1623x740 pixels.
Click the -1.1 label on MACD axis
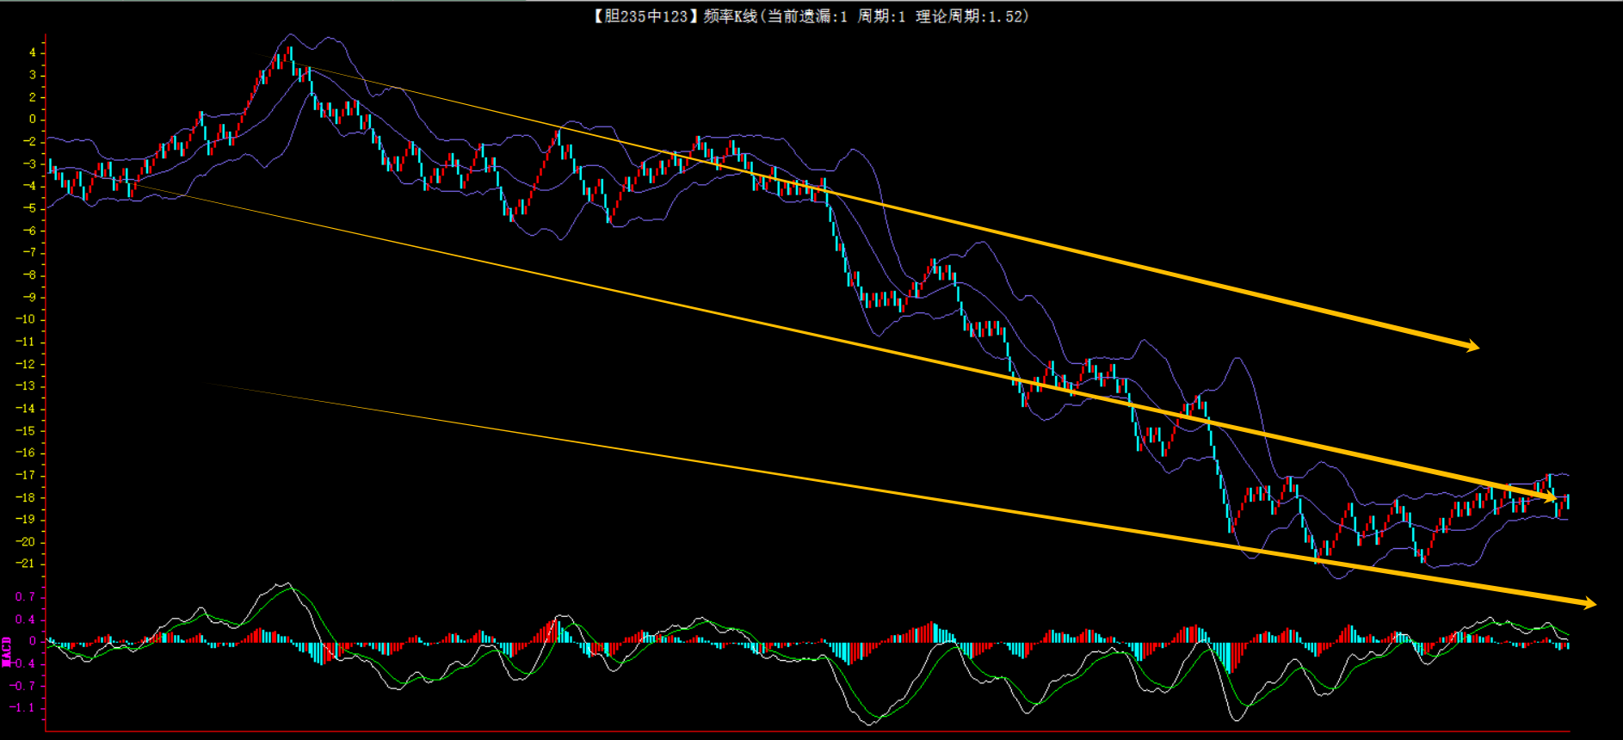23,707
